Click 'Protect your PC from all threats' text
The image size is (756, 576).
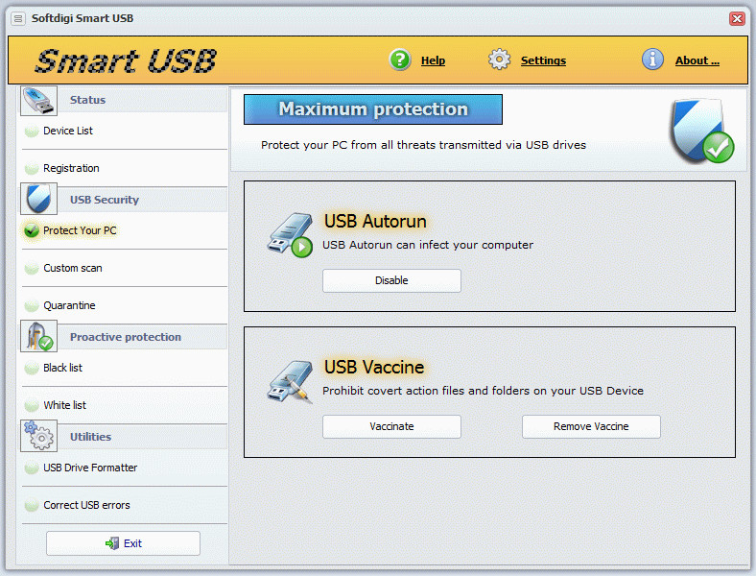coord(423,145)
